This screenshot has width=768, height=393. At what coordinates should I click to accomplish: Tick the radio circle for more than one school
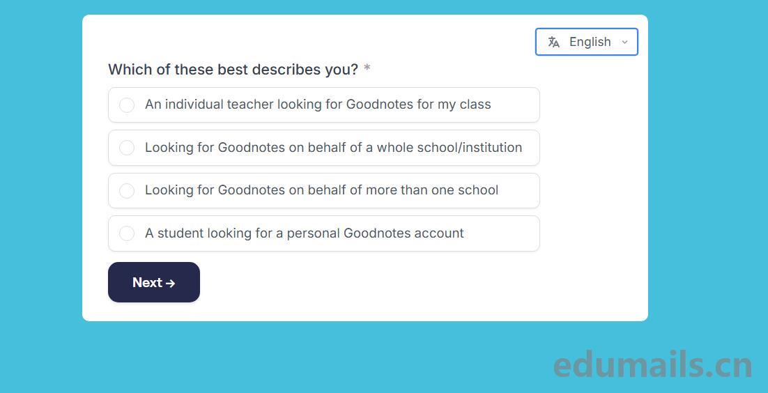click(x=127, y=191)
